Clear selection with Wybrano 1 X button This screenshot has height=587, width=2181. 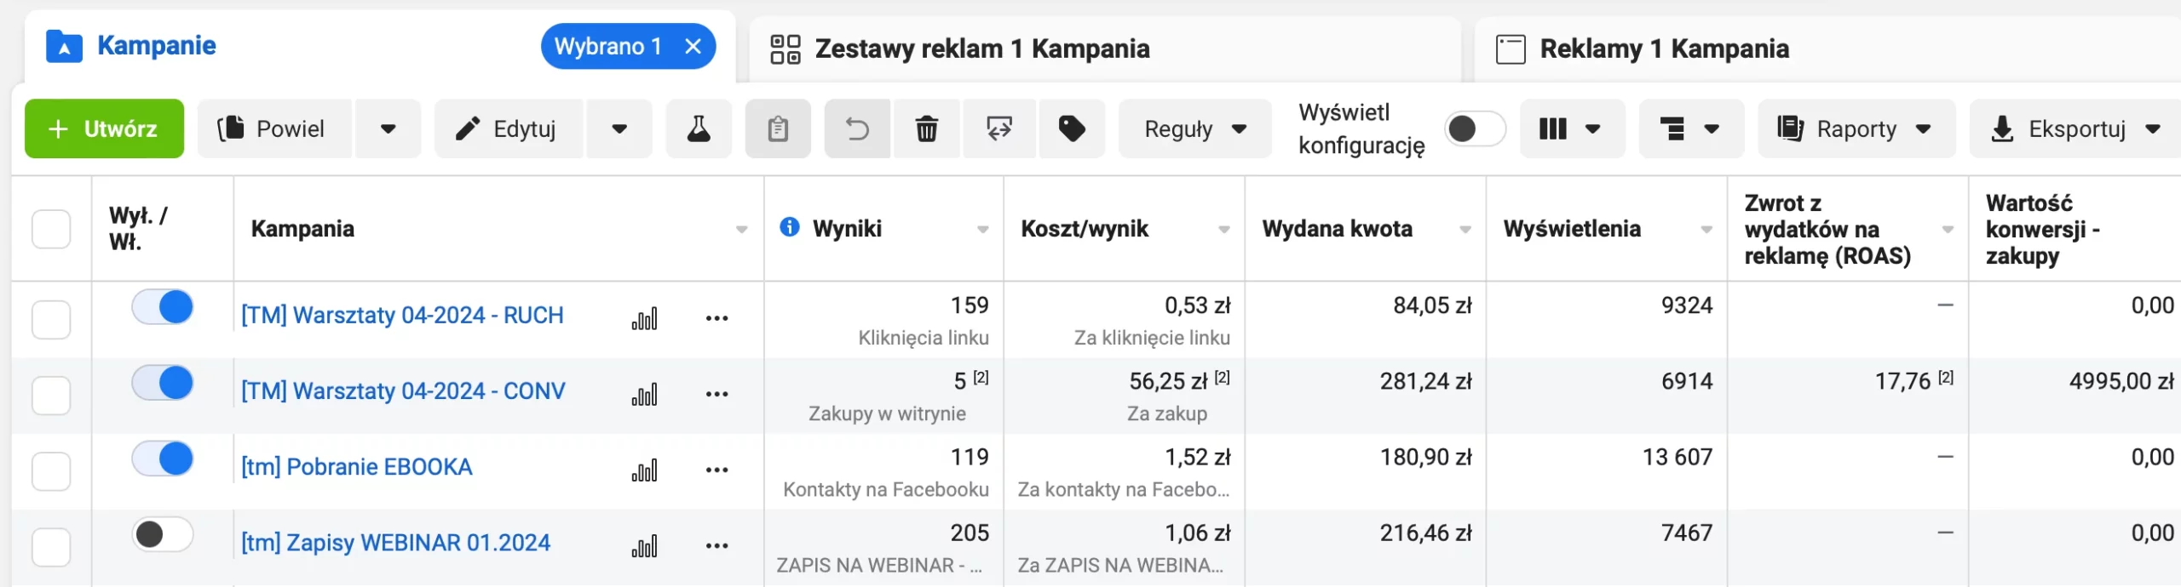point(694,46)
